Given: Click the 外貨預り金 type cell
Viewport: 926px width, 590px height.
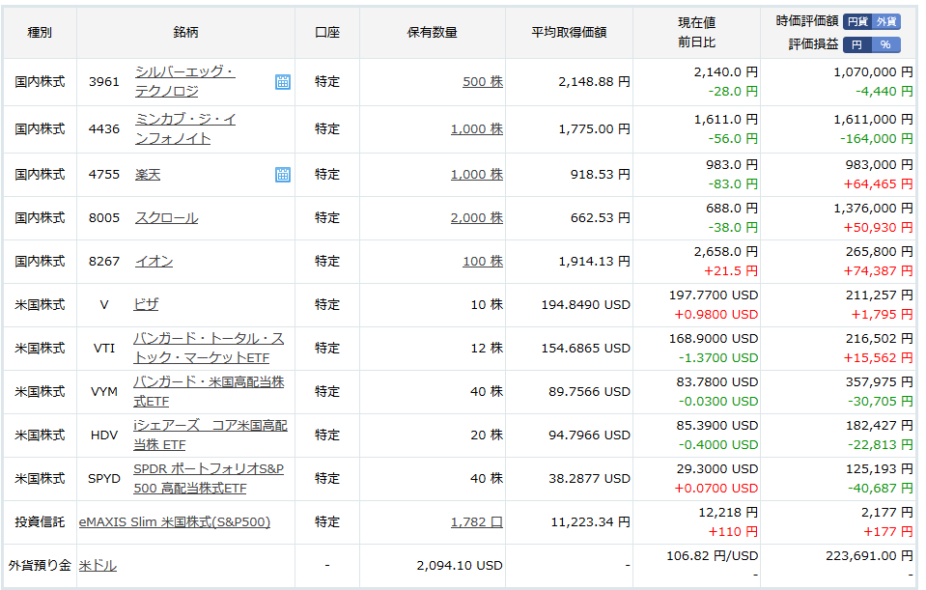Looking at the screenshot, I should 40,566.
